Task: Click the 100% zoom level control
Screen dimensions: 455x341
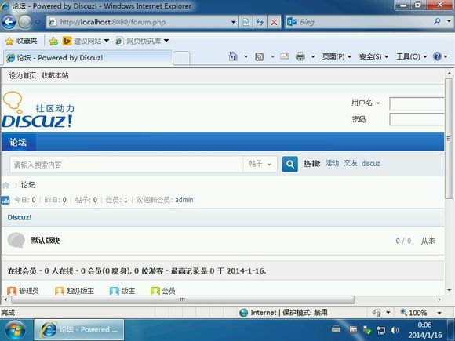Action: tap(420, 313)
